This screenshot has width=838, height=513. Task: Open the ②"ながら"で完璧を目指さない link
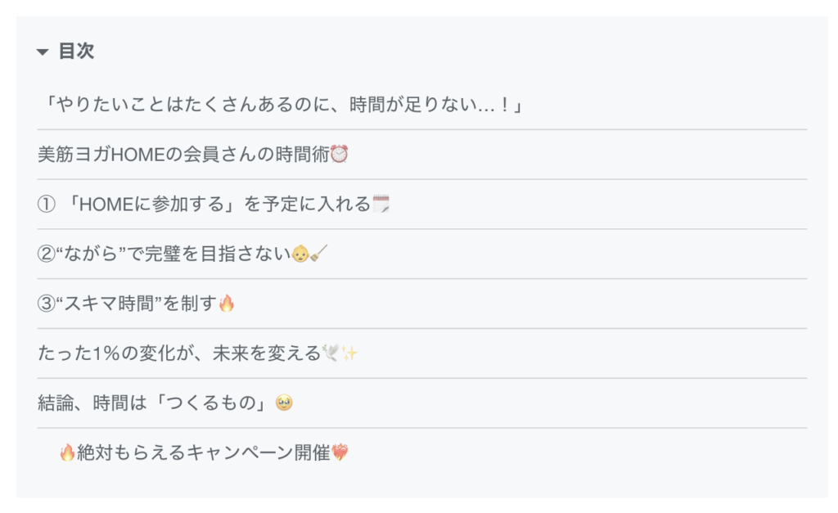164,254
